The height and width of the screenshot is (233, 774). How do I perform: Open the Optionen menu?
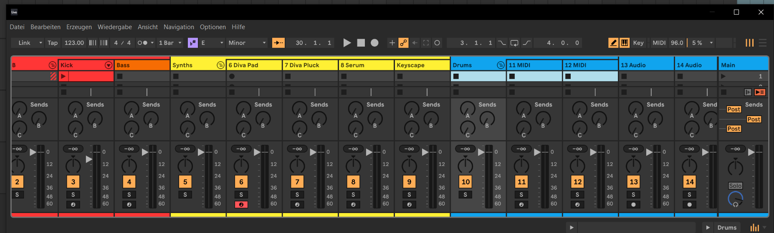click(213, 27)
